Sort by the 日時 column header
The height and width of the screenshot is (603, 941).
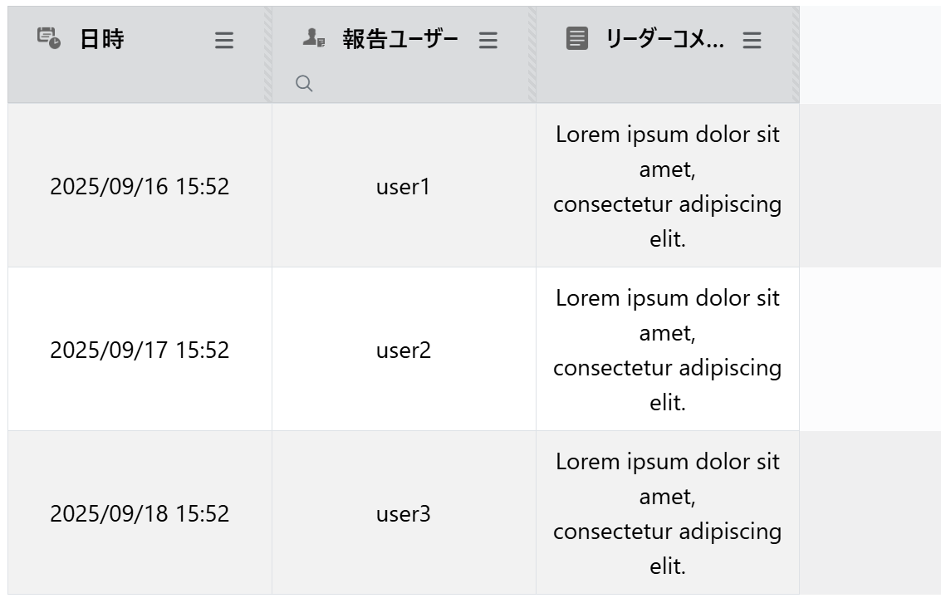click(x=102, y=39)
